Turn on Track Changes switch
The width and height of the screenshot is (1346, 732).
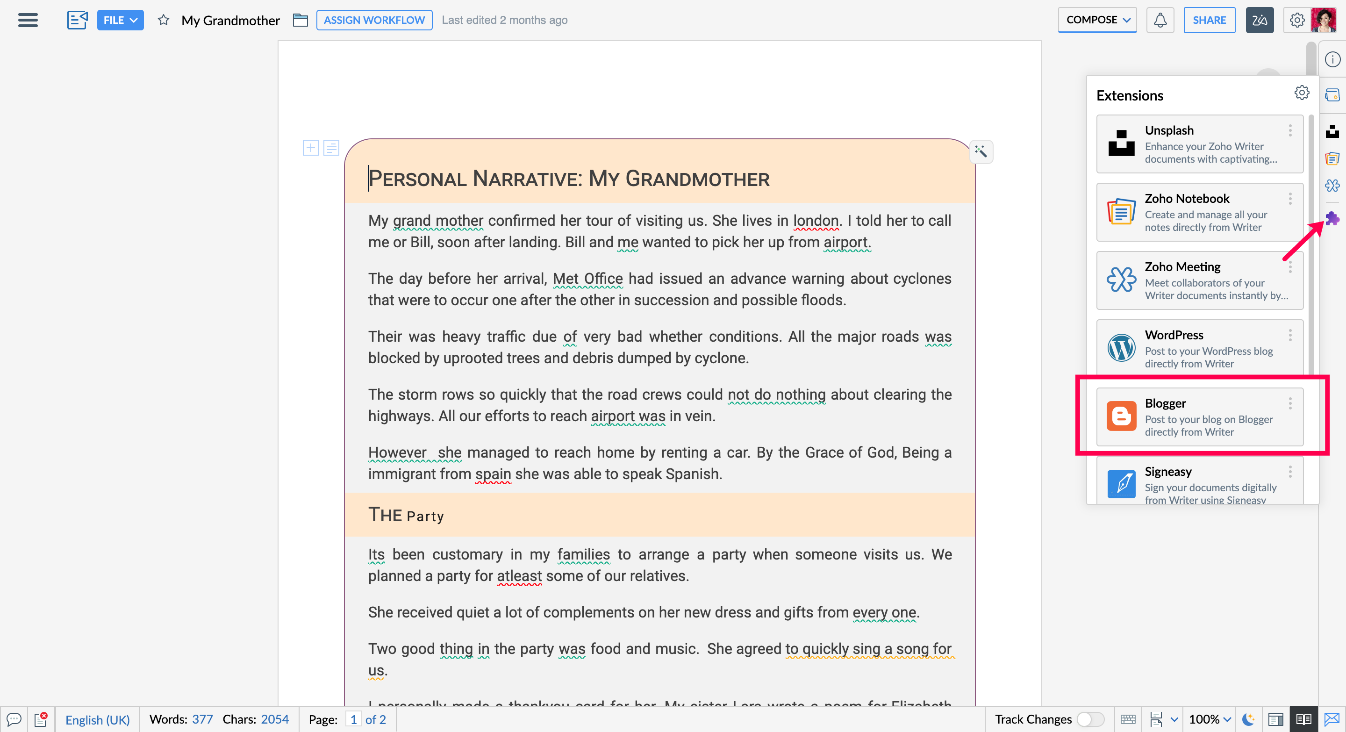[x=1090, y=719]
